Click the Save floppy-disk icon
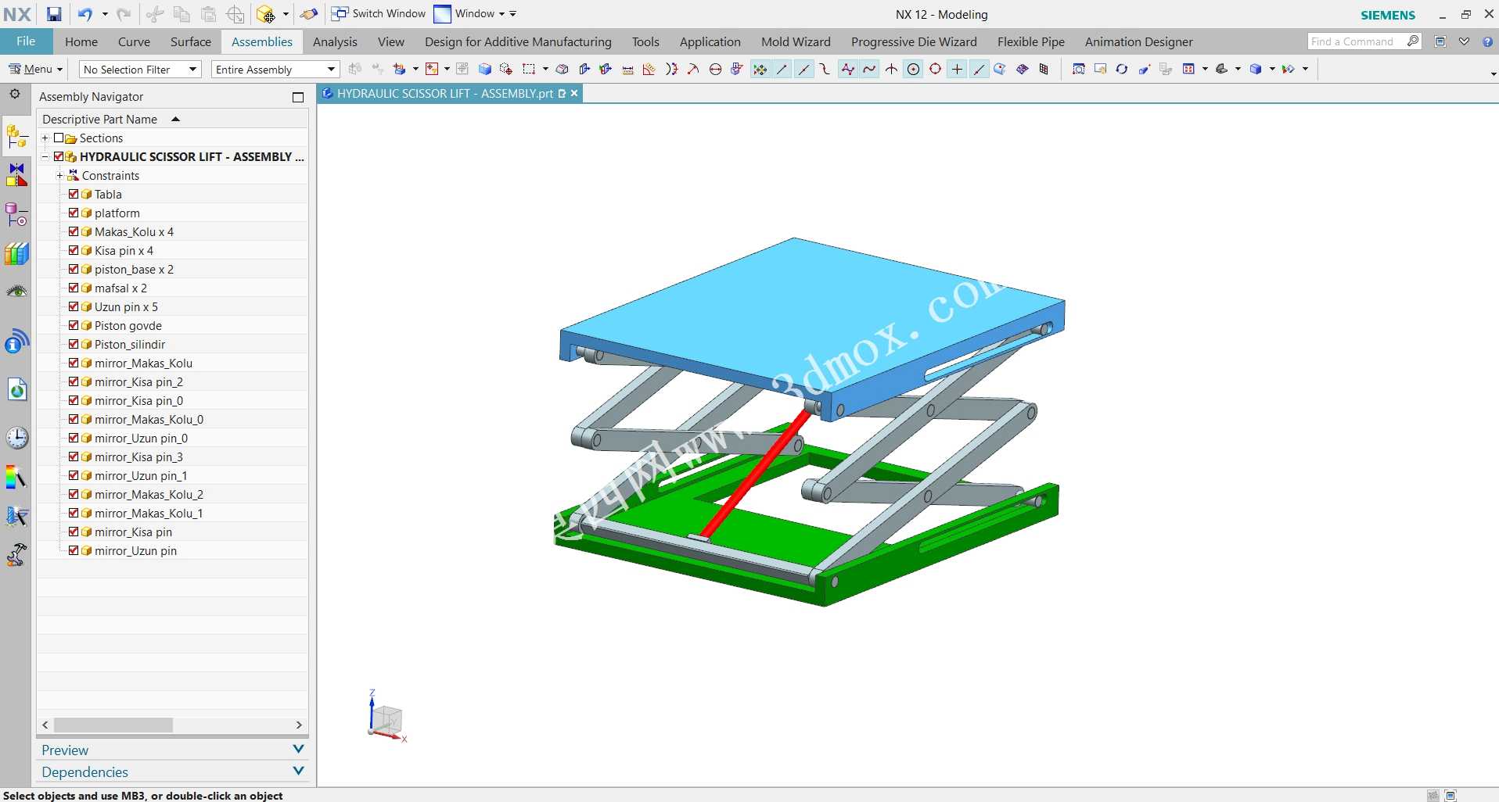The width and height of the screenshot is (1499, 802). 53,14
